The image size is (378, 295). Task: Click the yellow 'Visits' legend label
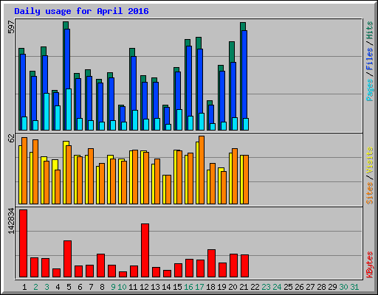[x=370, y=160]
